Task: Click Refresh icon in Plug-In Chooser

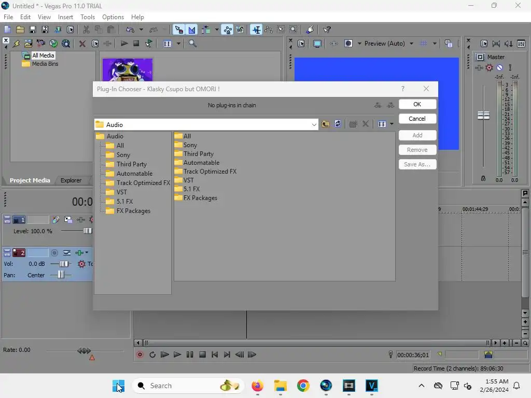Action: (x=338, y=124)
